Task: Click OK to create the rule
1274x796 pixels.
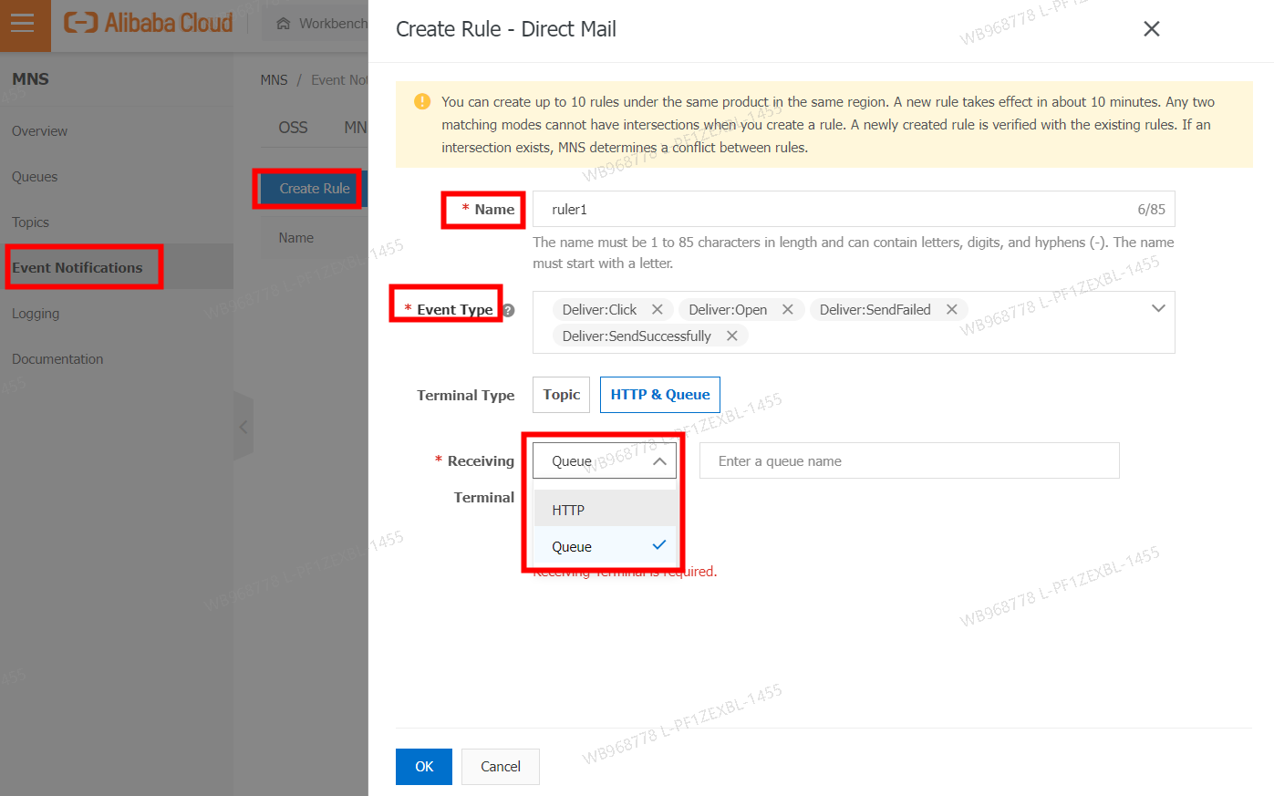Action: [x=424, y=767]
